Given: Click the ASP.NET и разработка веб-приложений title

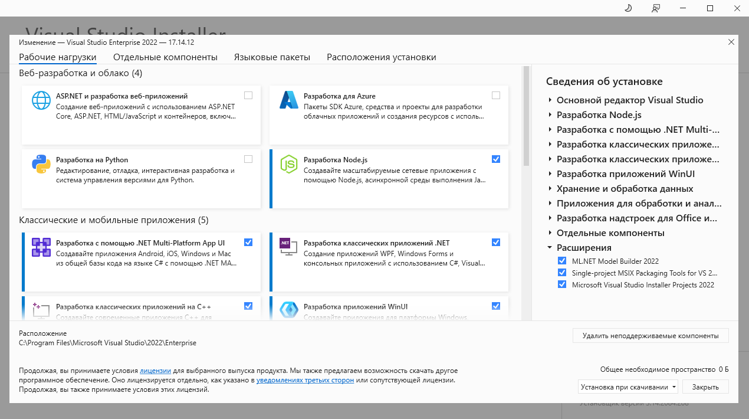Looking at the screenshot, I should pos(122,96).
